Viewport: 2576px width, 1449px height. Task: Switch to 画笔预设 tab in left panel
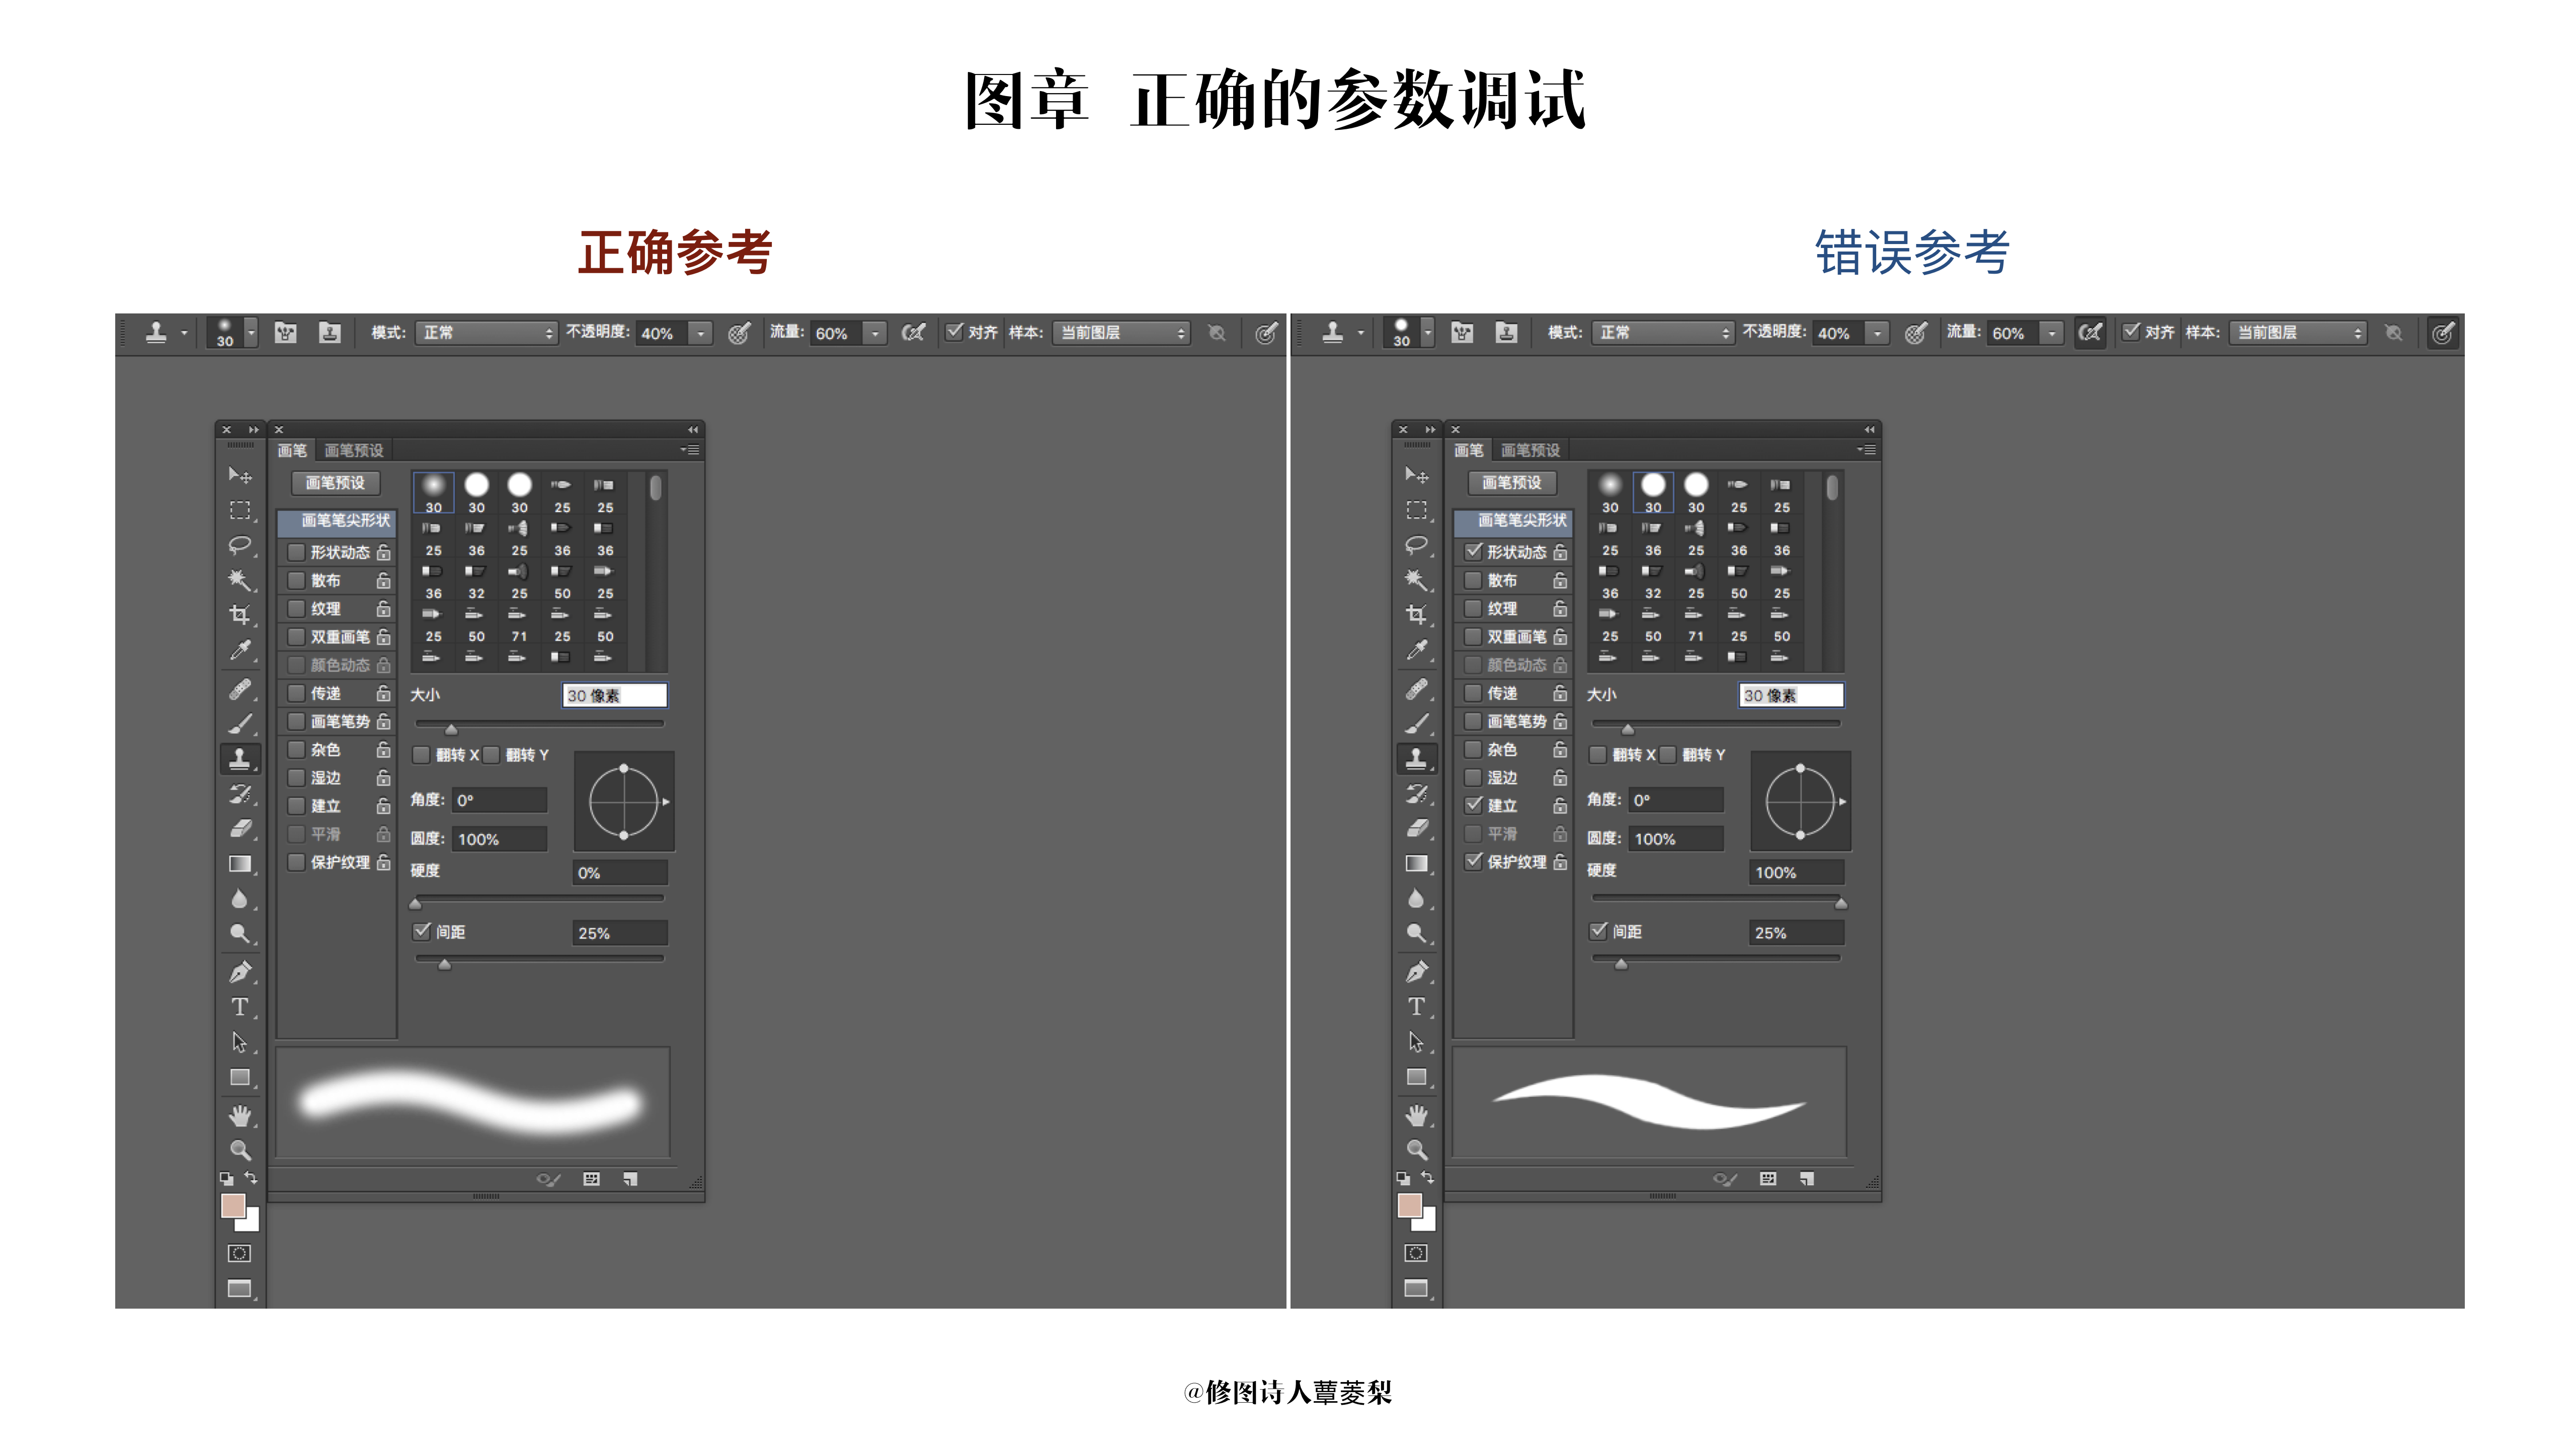[x=354, y=451]
